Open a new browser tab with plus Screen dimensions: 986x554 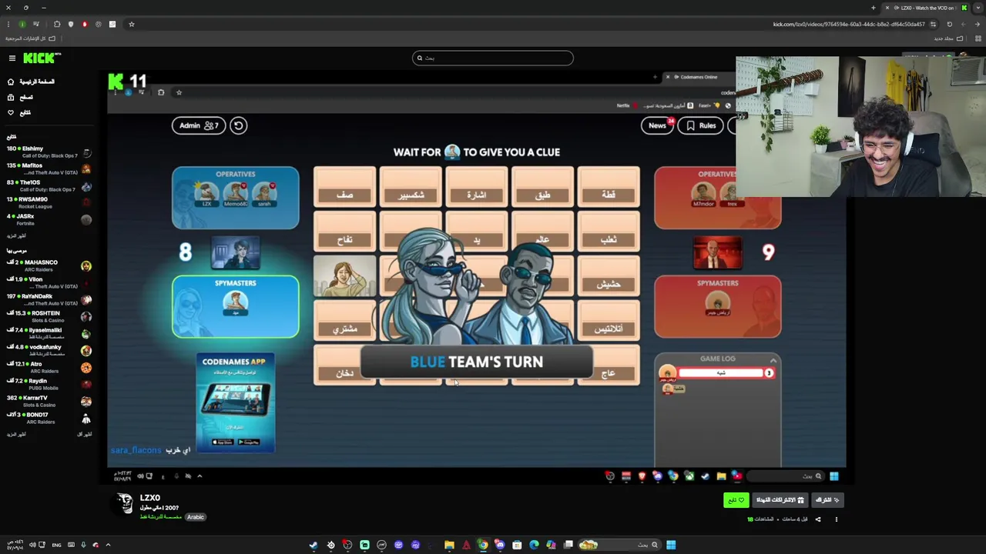click(x=874, y=8)
